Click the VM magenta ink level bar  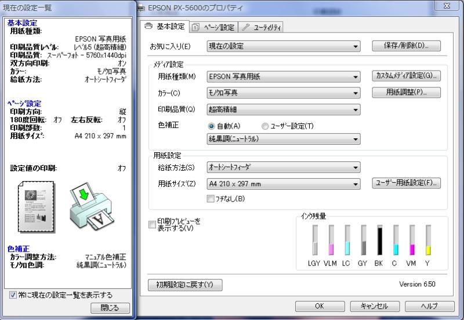point(412,240)
